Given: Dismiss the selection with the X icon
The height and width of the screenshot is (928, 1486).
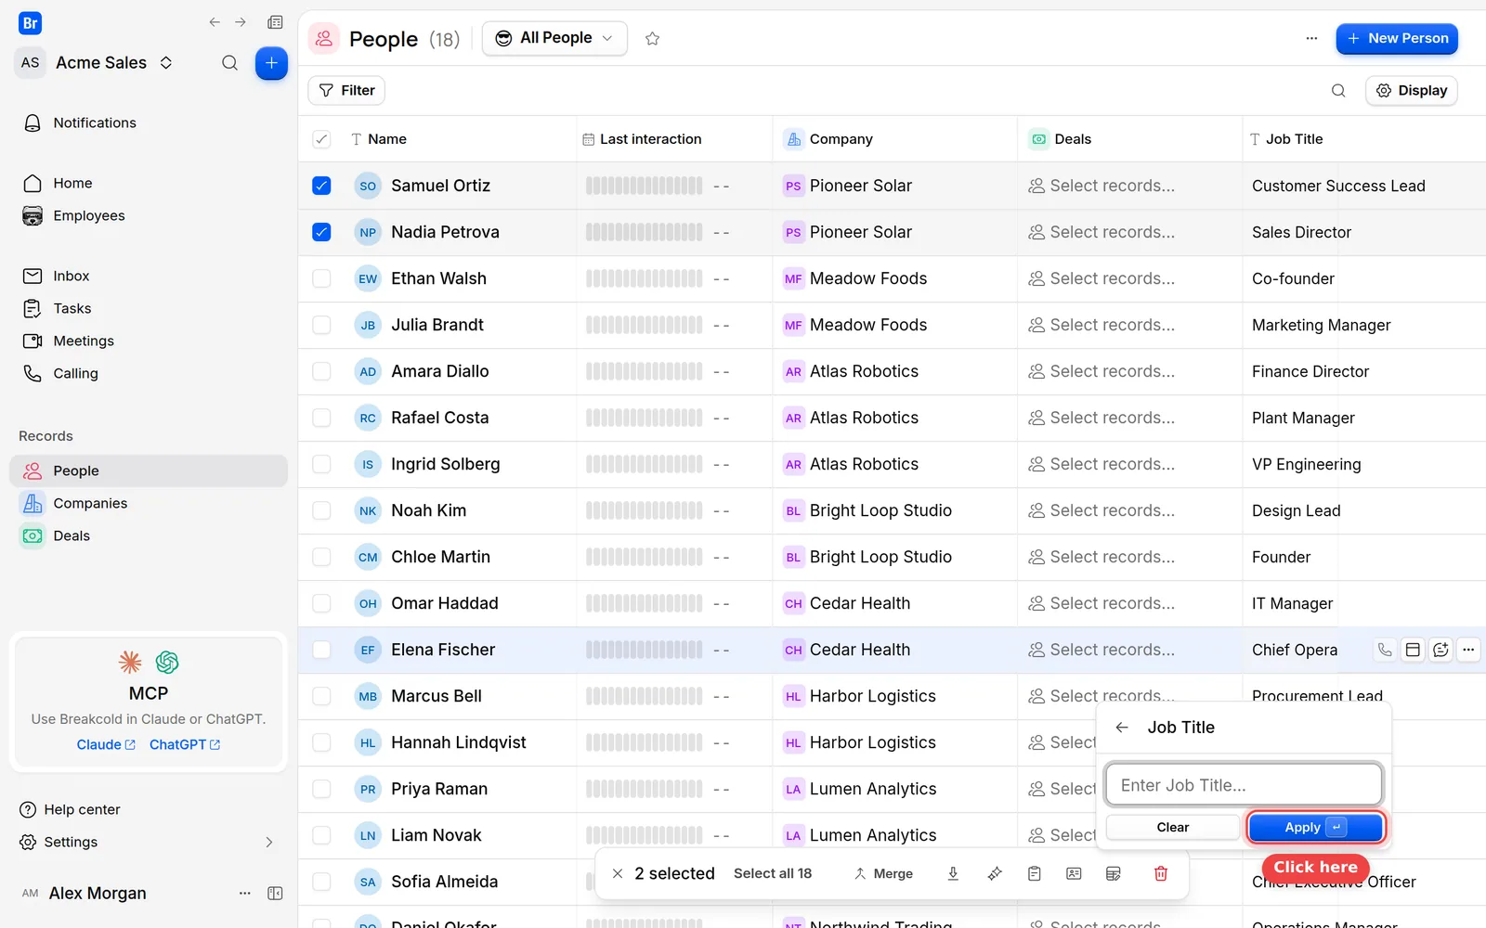Looking at the screenshot, I should (618, 873).
